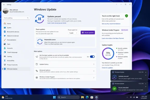Image resolution: width=150 pixels, height=100 pixels.
Task: Click the Privacy & security shield icon
Action: [5, 65]
